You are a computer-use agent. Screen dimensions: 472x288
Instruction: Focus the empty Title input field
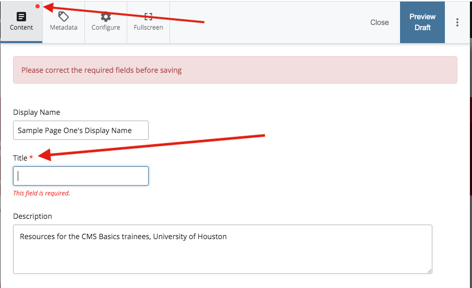[81, 176]
